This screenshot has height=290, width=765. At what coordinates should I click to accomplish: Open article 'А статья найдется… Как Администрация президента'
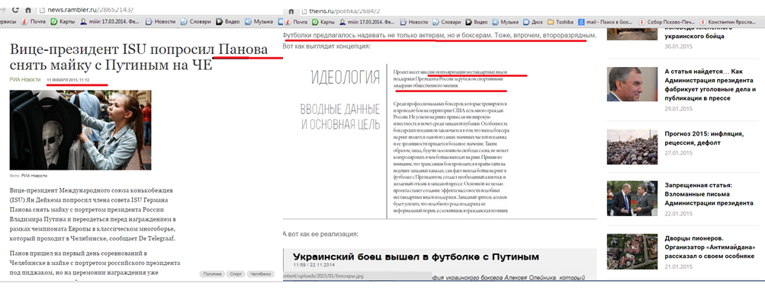pyautogui.click(x=710, y=84)
